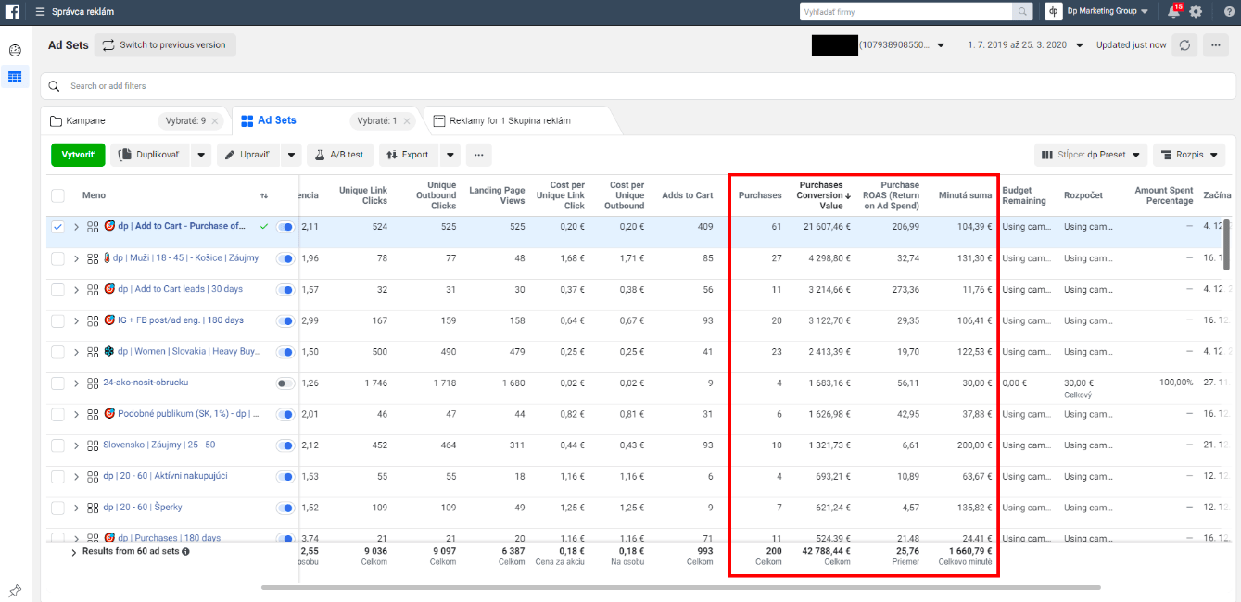Click the A/B test button
The width and height of the screenshot is (1241, 602).
pos(339,155)
